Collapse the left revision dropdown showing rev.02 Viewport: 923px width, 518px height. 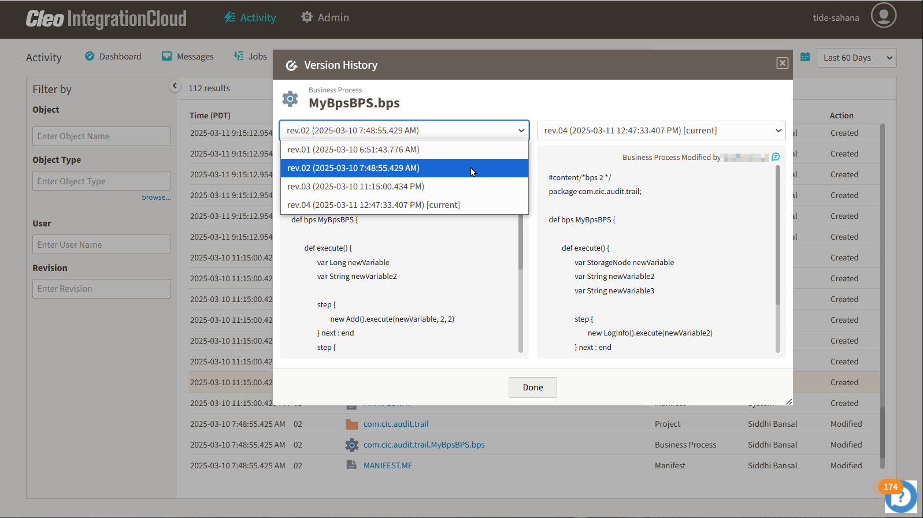click(404, 131)
